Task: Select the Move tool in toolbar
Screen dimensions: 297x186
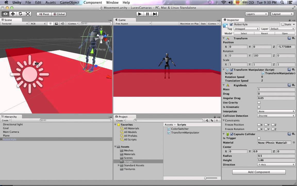Action: point(13,14)
